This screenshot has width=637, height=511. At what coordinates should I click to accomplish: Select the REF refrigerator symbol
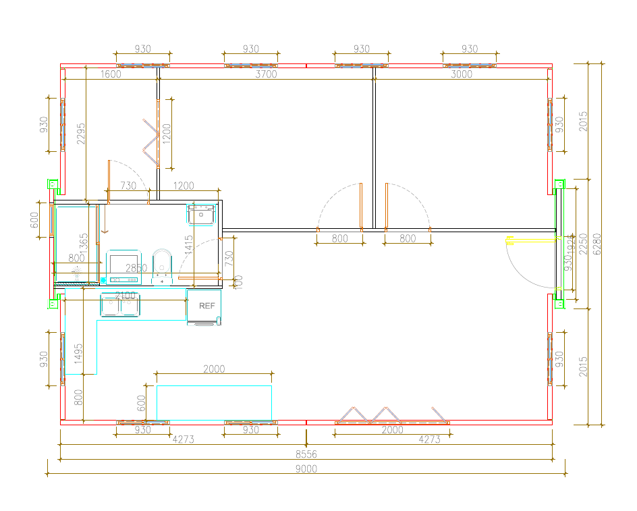206,306
